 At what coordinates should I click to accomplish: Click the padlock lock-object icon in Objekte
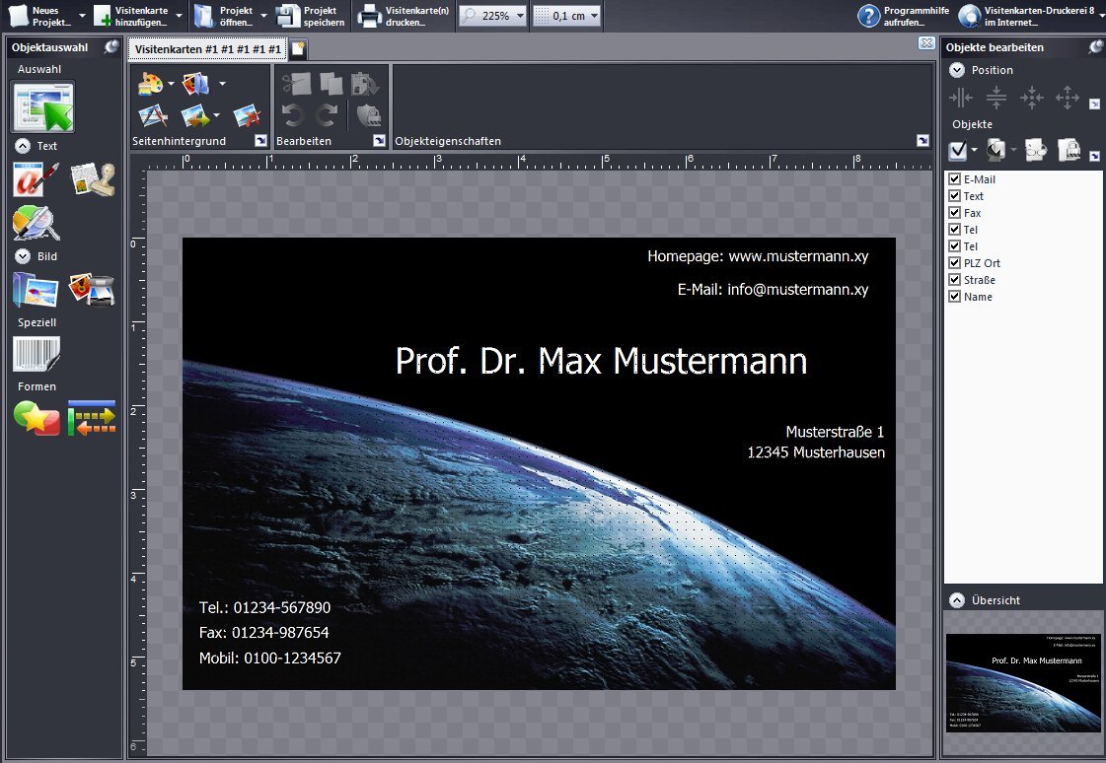(1070, 150)
